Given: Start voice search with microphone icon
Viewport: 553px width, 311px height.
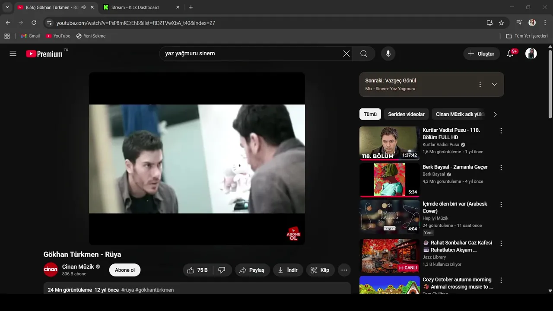Looking at the screenshot, I should pos(388,54).
